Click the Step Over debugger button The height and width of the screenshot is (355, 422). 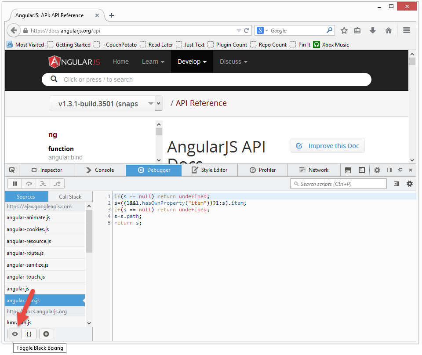29,184
